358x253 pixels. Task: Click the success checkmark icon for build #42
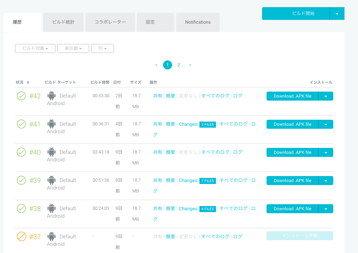pos(21,96)
